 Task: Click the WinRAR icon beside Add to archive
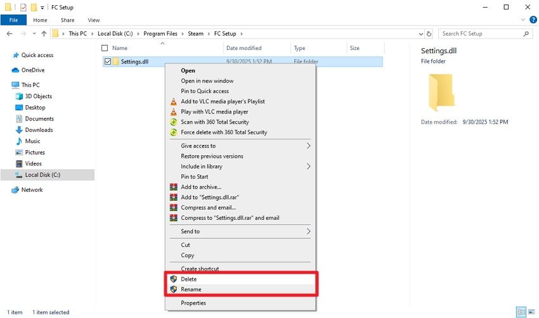[174, 187]
